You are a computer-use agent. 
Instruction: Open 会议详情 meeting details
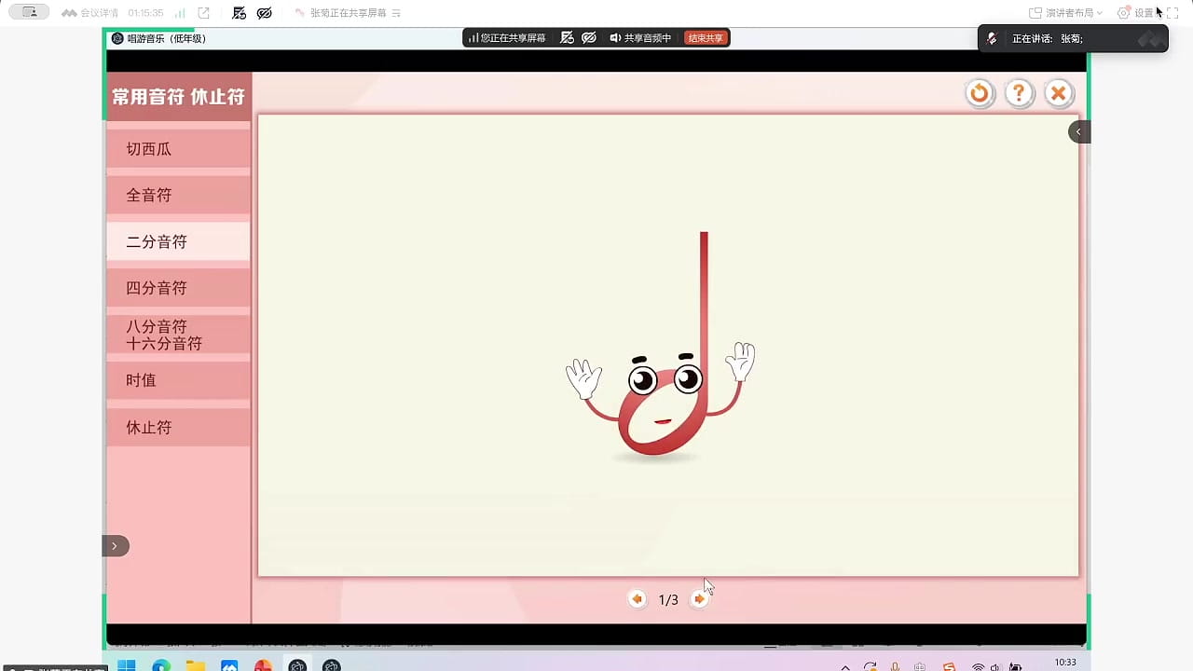click(x=90, y=13)
